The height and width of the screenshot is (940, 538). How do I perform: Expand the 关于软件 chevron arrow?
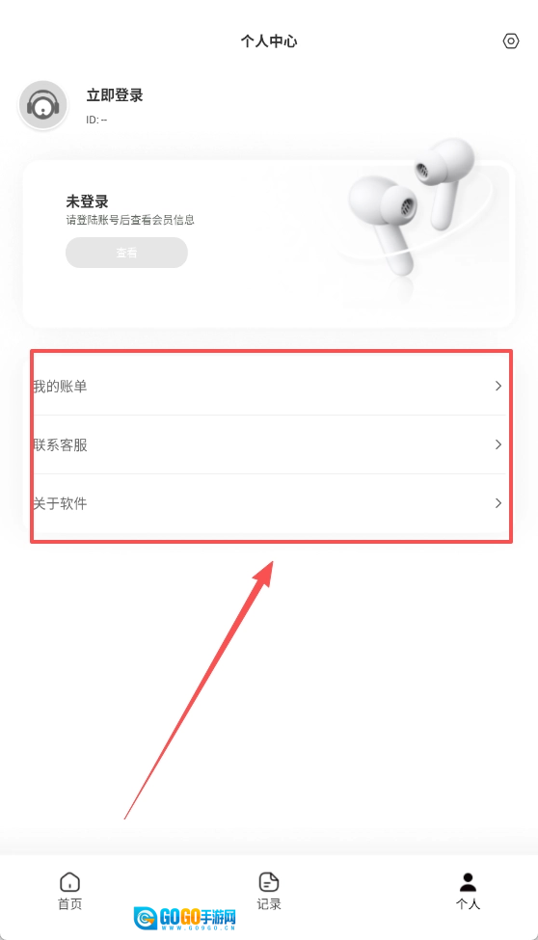(x=498, y=503)
